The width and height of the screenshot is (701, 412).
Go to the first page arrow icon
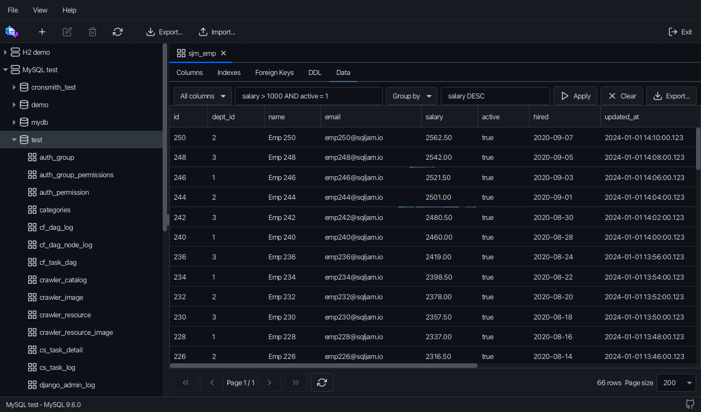(x=186, y=382)
